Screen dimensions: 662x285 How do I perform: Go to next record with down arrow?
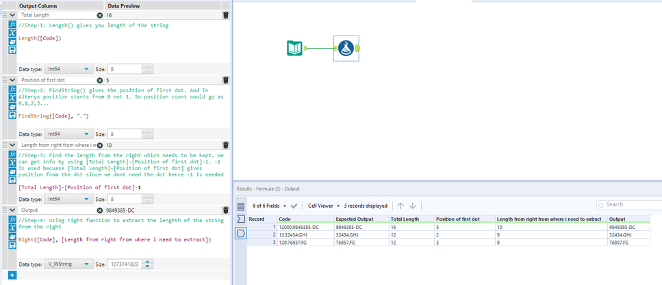(x=413, y=206)
